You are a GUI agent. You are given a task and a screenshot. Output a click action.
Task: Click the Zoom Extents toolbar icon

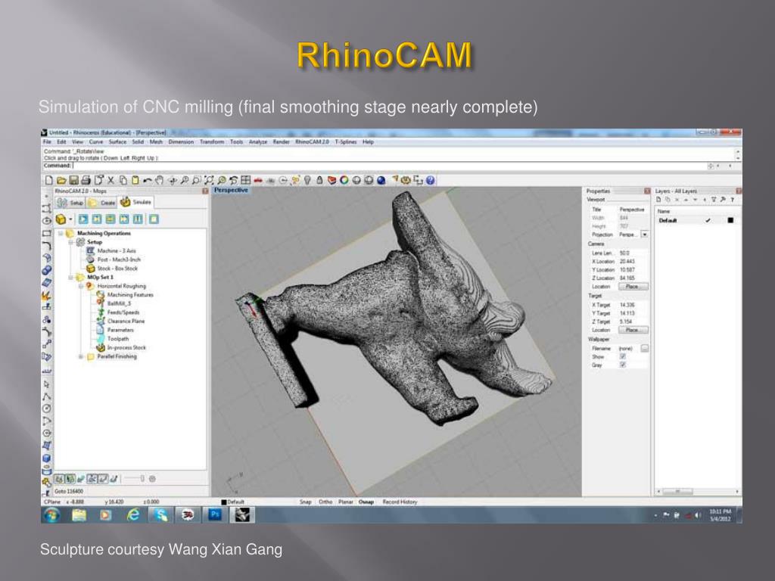(x=209, y=180)
